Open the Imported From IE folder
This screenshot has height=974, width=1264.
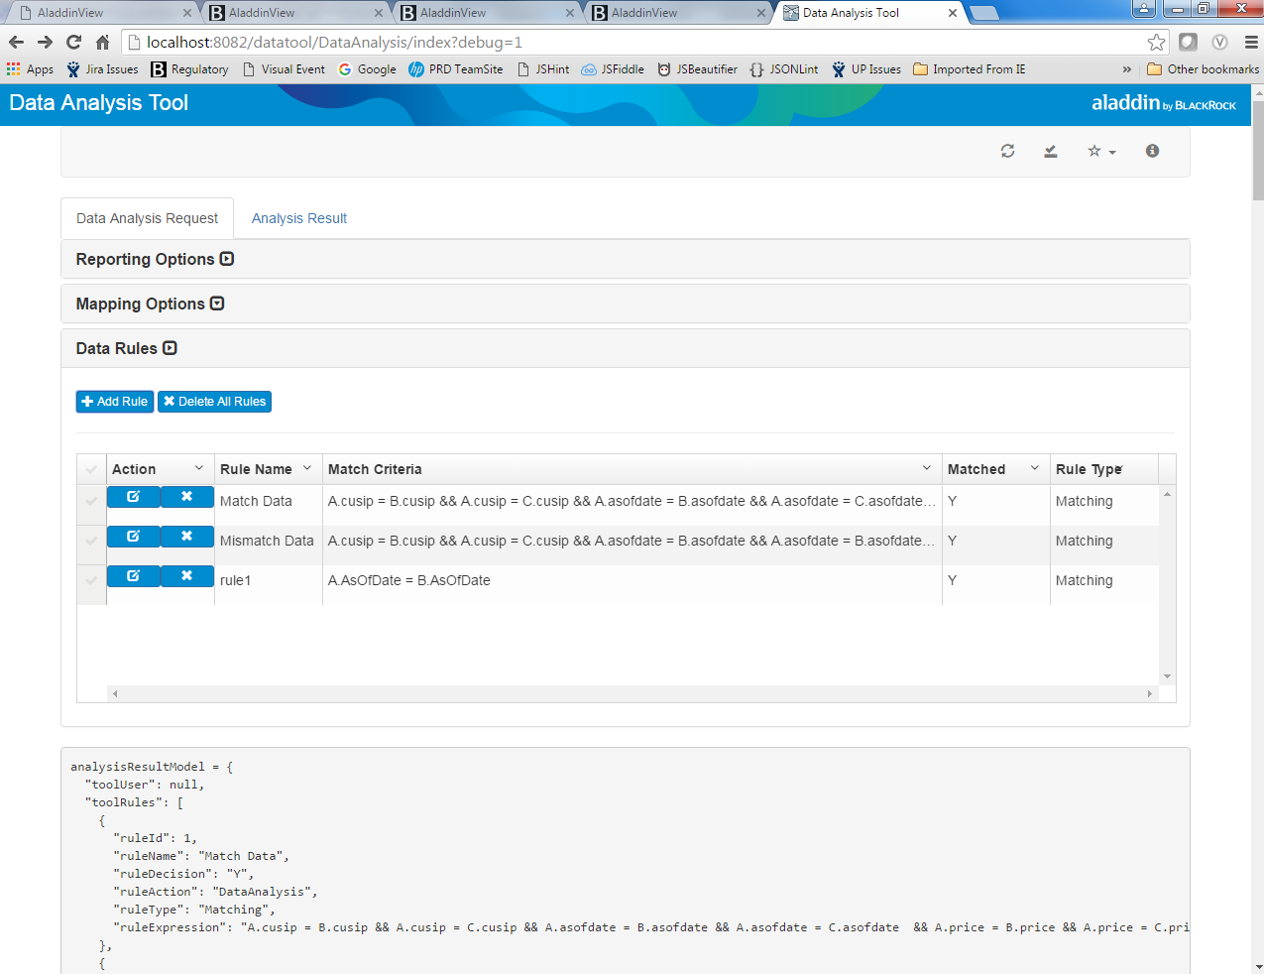(970, 69)
